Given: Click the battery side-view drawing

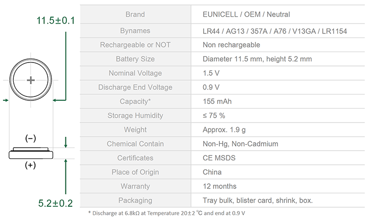Looking at the screenshot, I should click(31, 153).
